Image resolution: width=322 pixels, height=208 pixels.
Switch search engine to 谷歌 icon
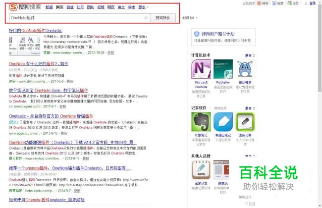click(290, 3)
